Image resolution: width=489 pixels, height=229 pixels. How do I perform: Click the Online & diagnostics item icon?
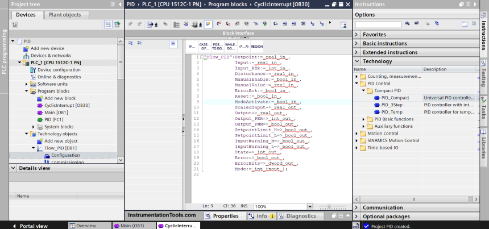33,77
